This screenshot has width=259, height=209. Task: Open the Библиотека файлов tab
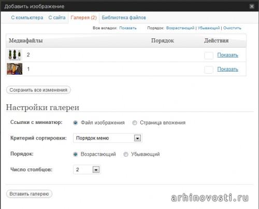tap(124, 18)
